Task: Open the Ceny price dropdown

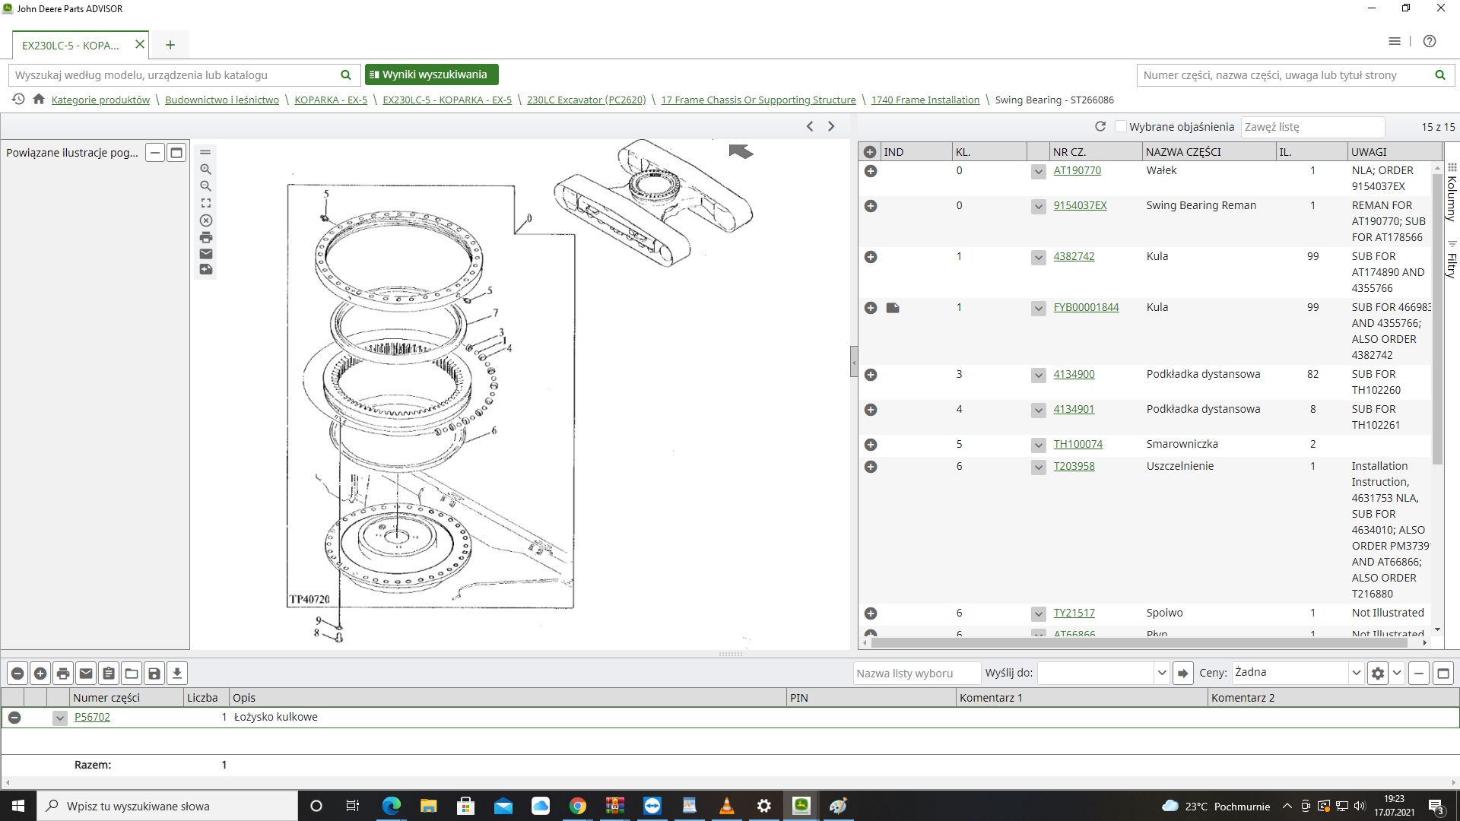Action: 1356,674
